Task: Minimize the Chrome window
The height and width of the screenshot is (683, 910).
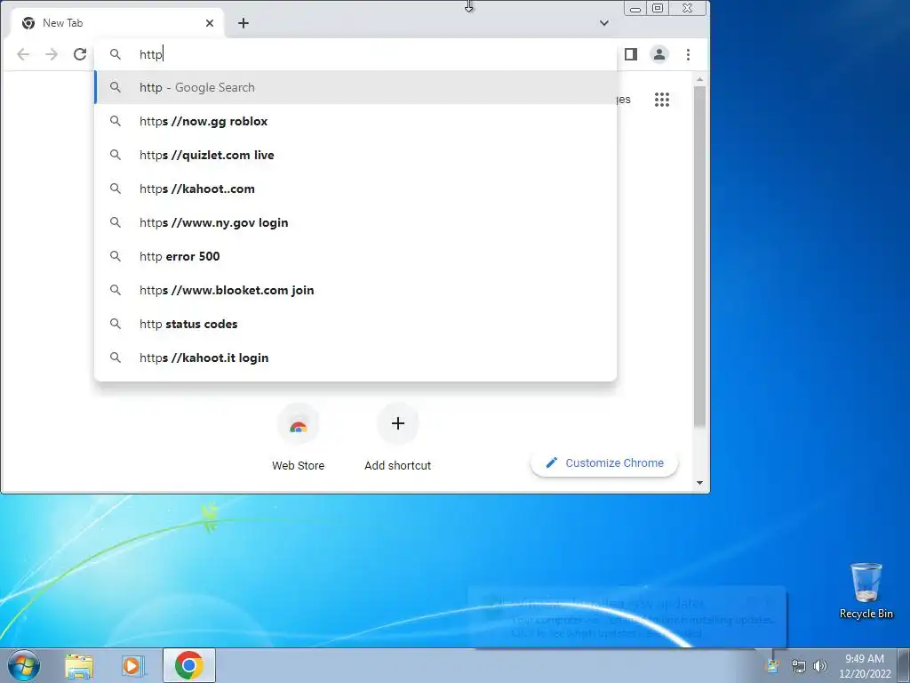Action: (x=635, y=9)
